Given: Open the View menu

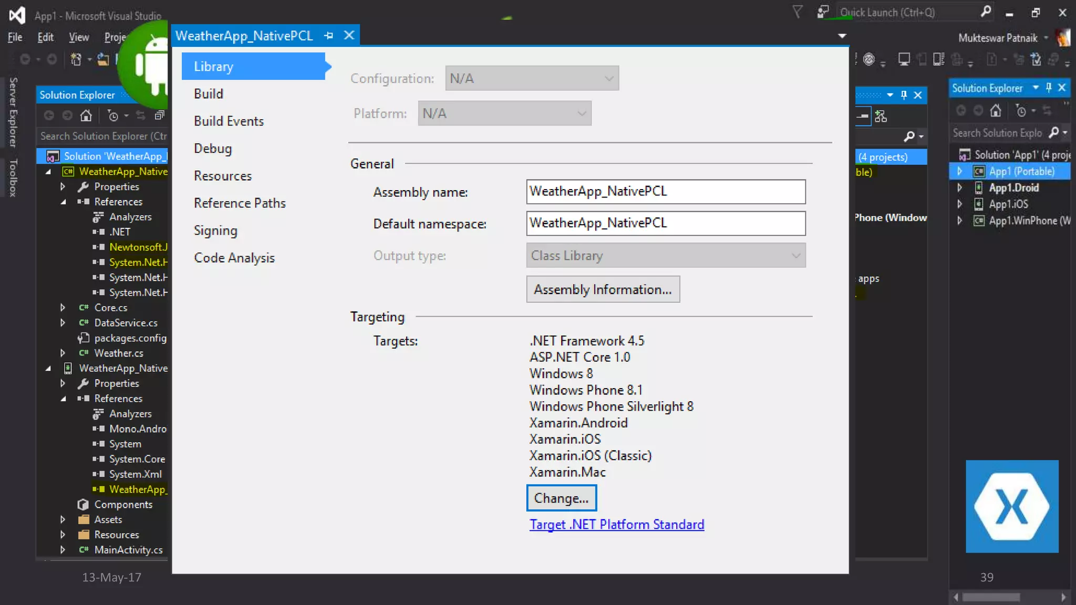Looking at the screenshot, I should click(x=79, y=37).
